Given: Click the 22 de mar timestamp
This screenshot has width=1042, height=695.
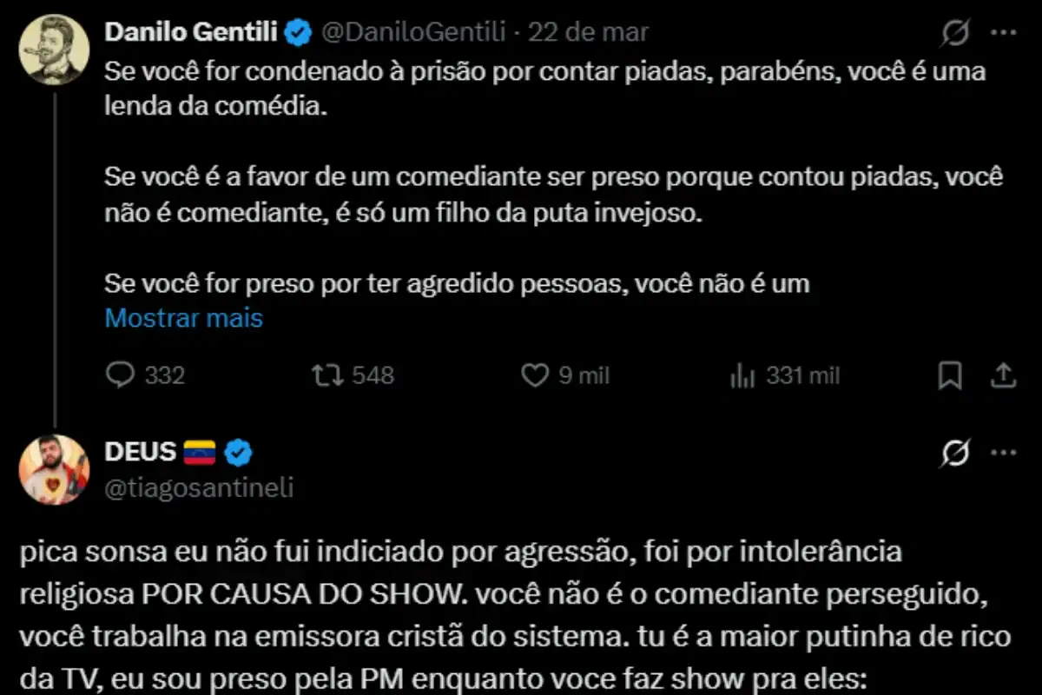Looking at the screenshot, I should (589, 33).
